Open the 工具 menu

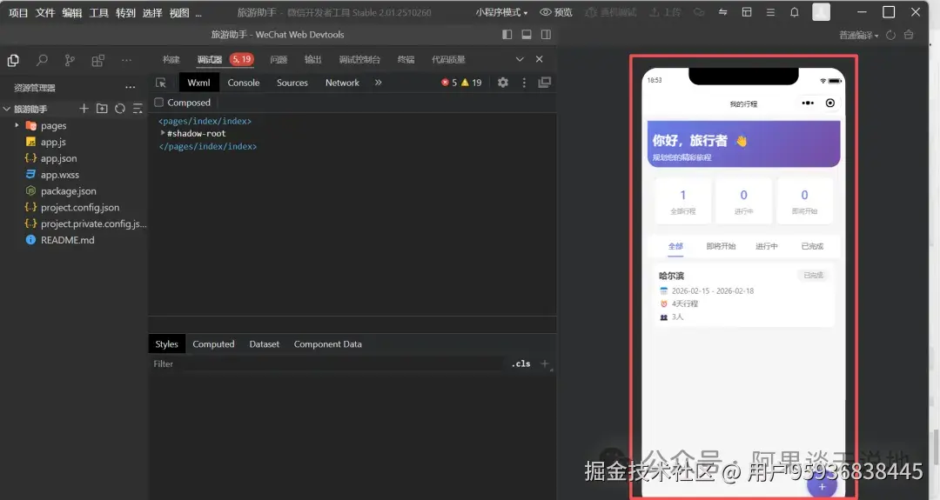(x=99, y=12)
